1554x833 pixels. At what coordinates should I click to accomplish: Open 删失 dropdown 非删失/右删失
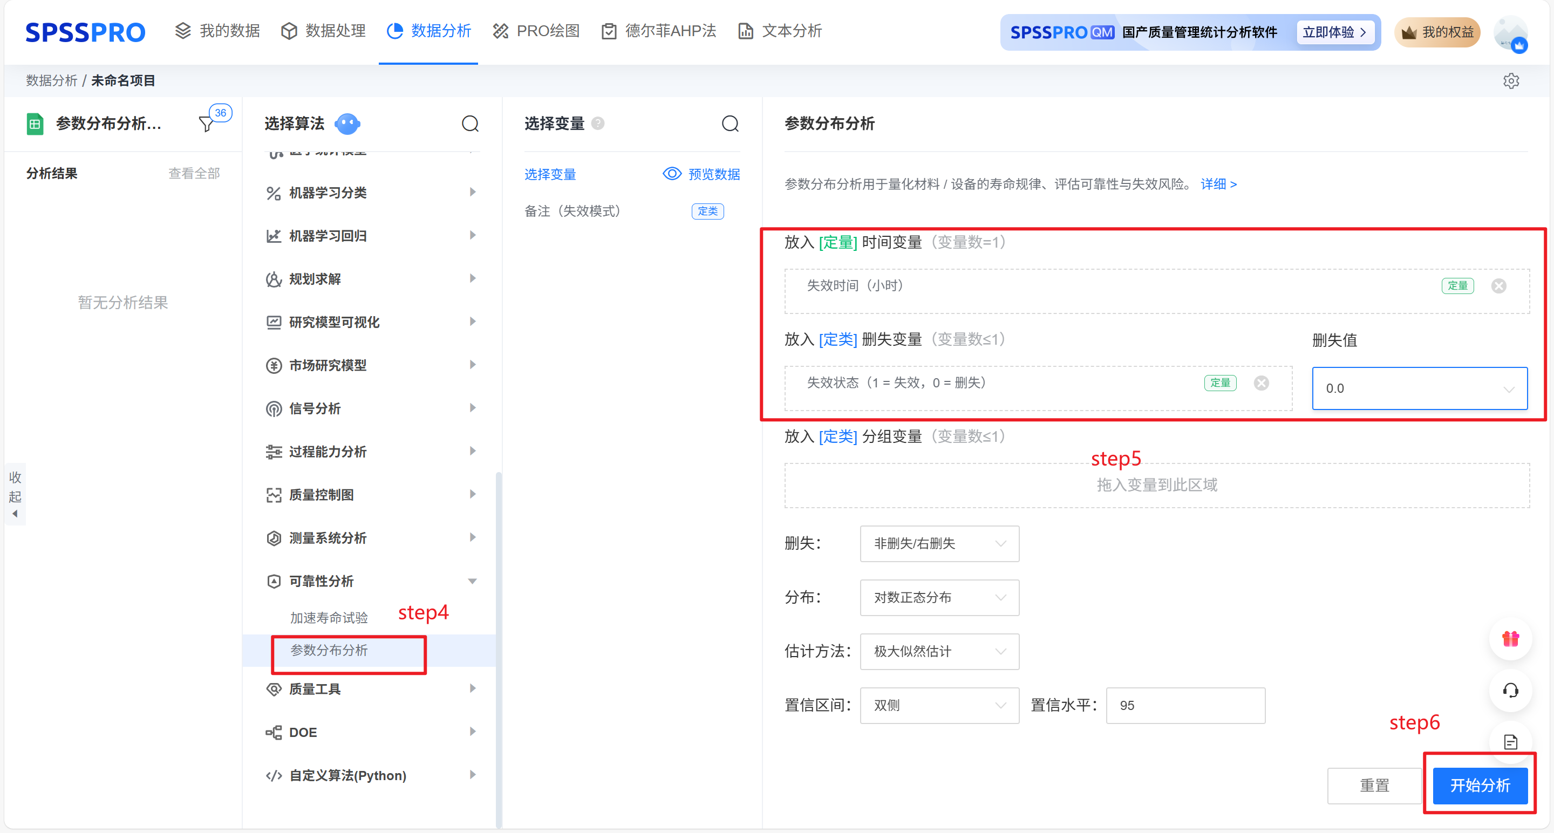tap(939, 543)
